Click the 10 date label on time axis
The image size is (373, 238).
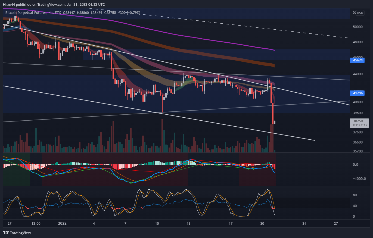(157, 224)
